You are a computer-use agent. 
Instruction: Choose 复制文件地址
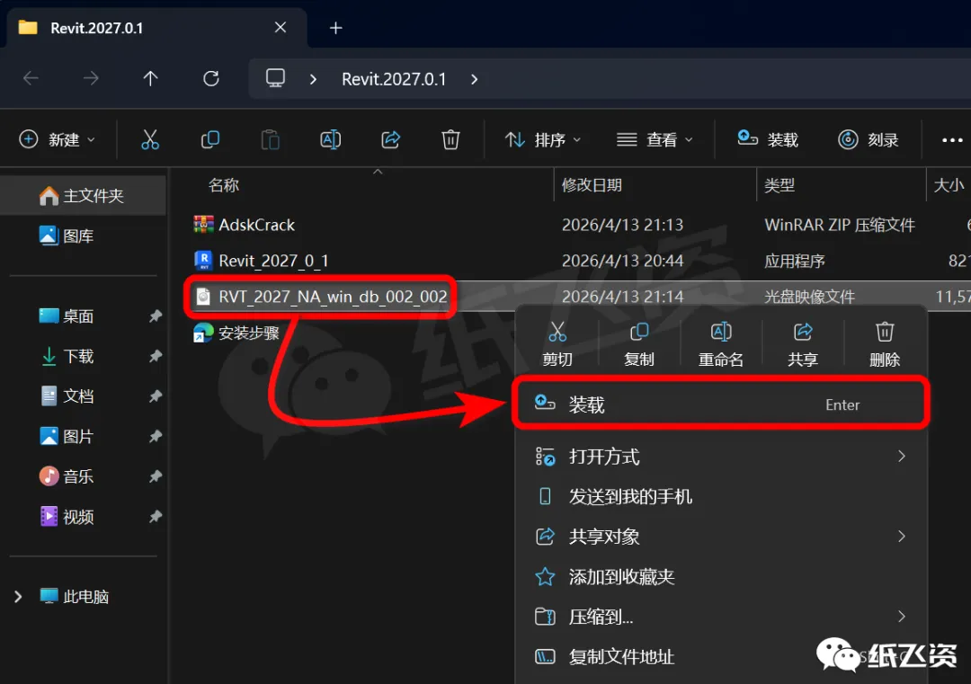tap(721, 656)
